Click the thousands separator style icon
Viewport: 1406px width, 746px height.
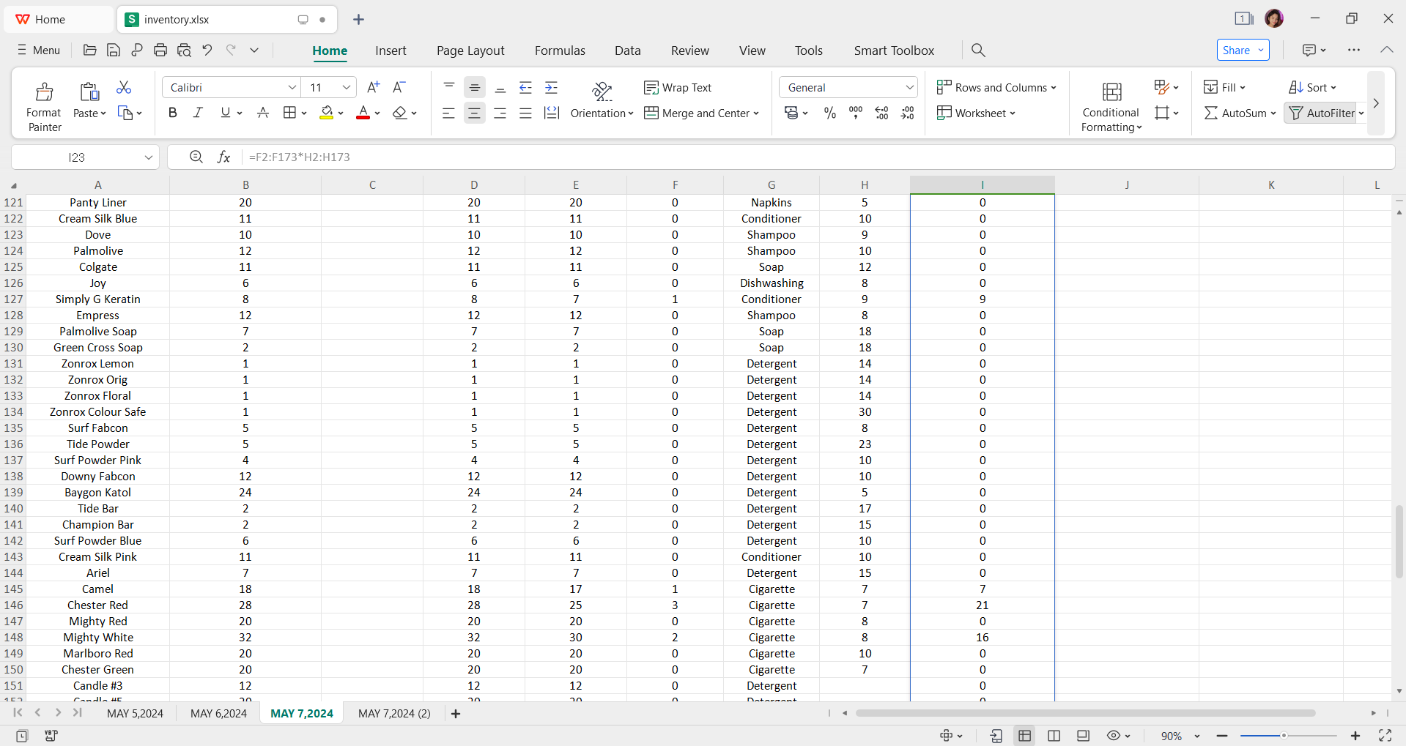point(856,113)
